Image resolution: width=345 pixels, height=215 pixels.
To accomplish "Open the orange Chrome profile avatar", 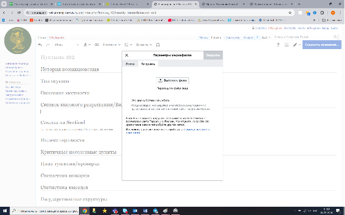I will 333,13.
